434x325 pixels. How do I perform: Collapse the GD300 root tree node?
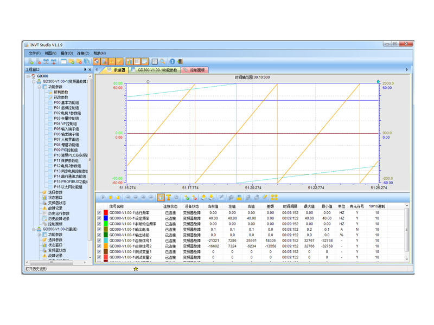[x=28, y=76]
